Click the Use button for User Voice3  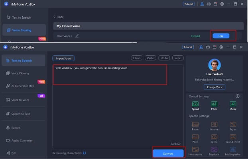[221, 36]
